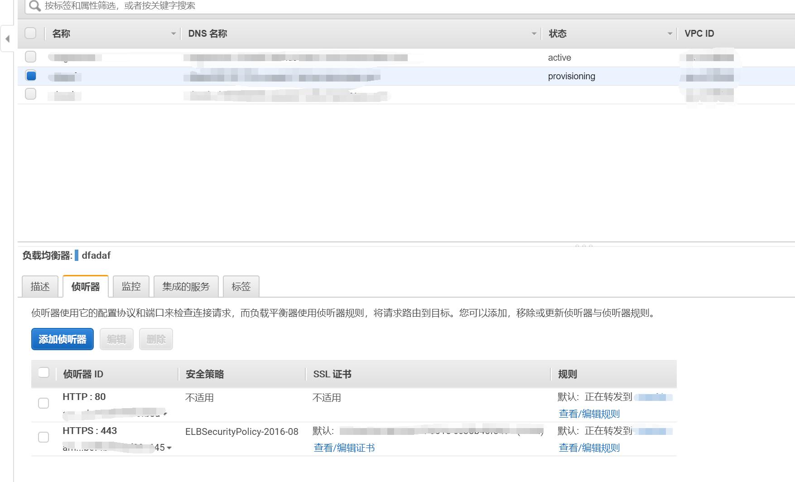
Task: Expand the HTTPS : 443 listener ARN dropdown
Action: 169,448
